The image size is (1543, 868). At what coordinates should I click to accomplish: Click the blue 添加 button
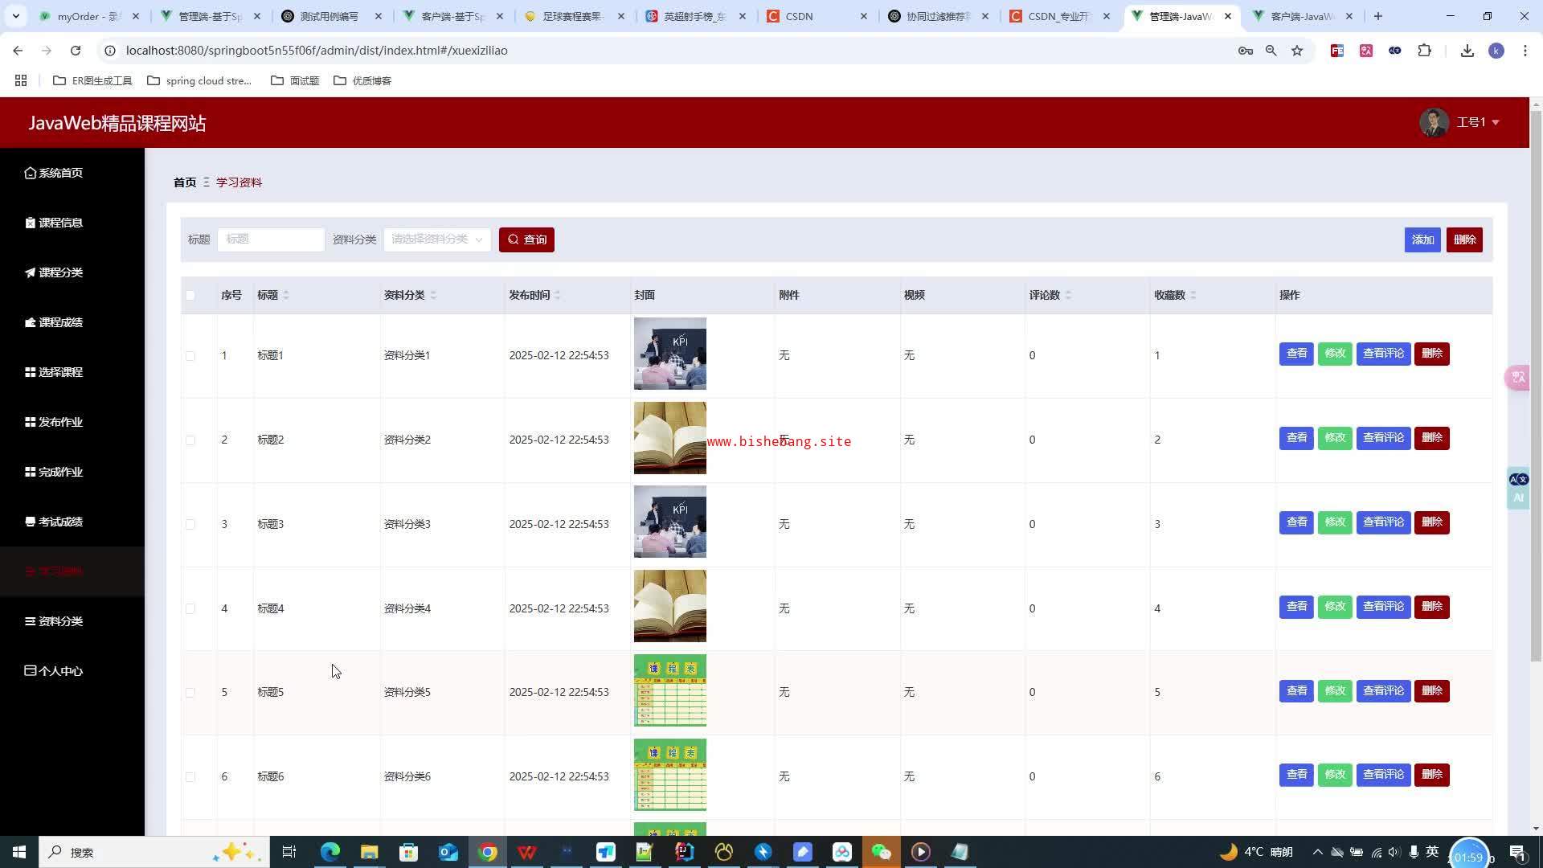1422,240
